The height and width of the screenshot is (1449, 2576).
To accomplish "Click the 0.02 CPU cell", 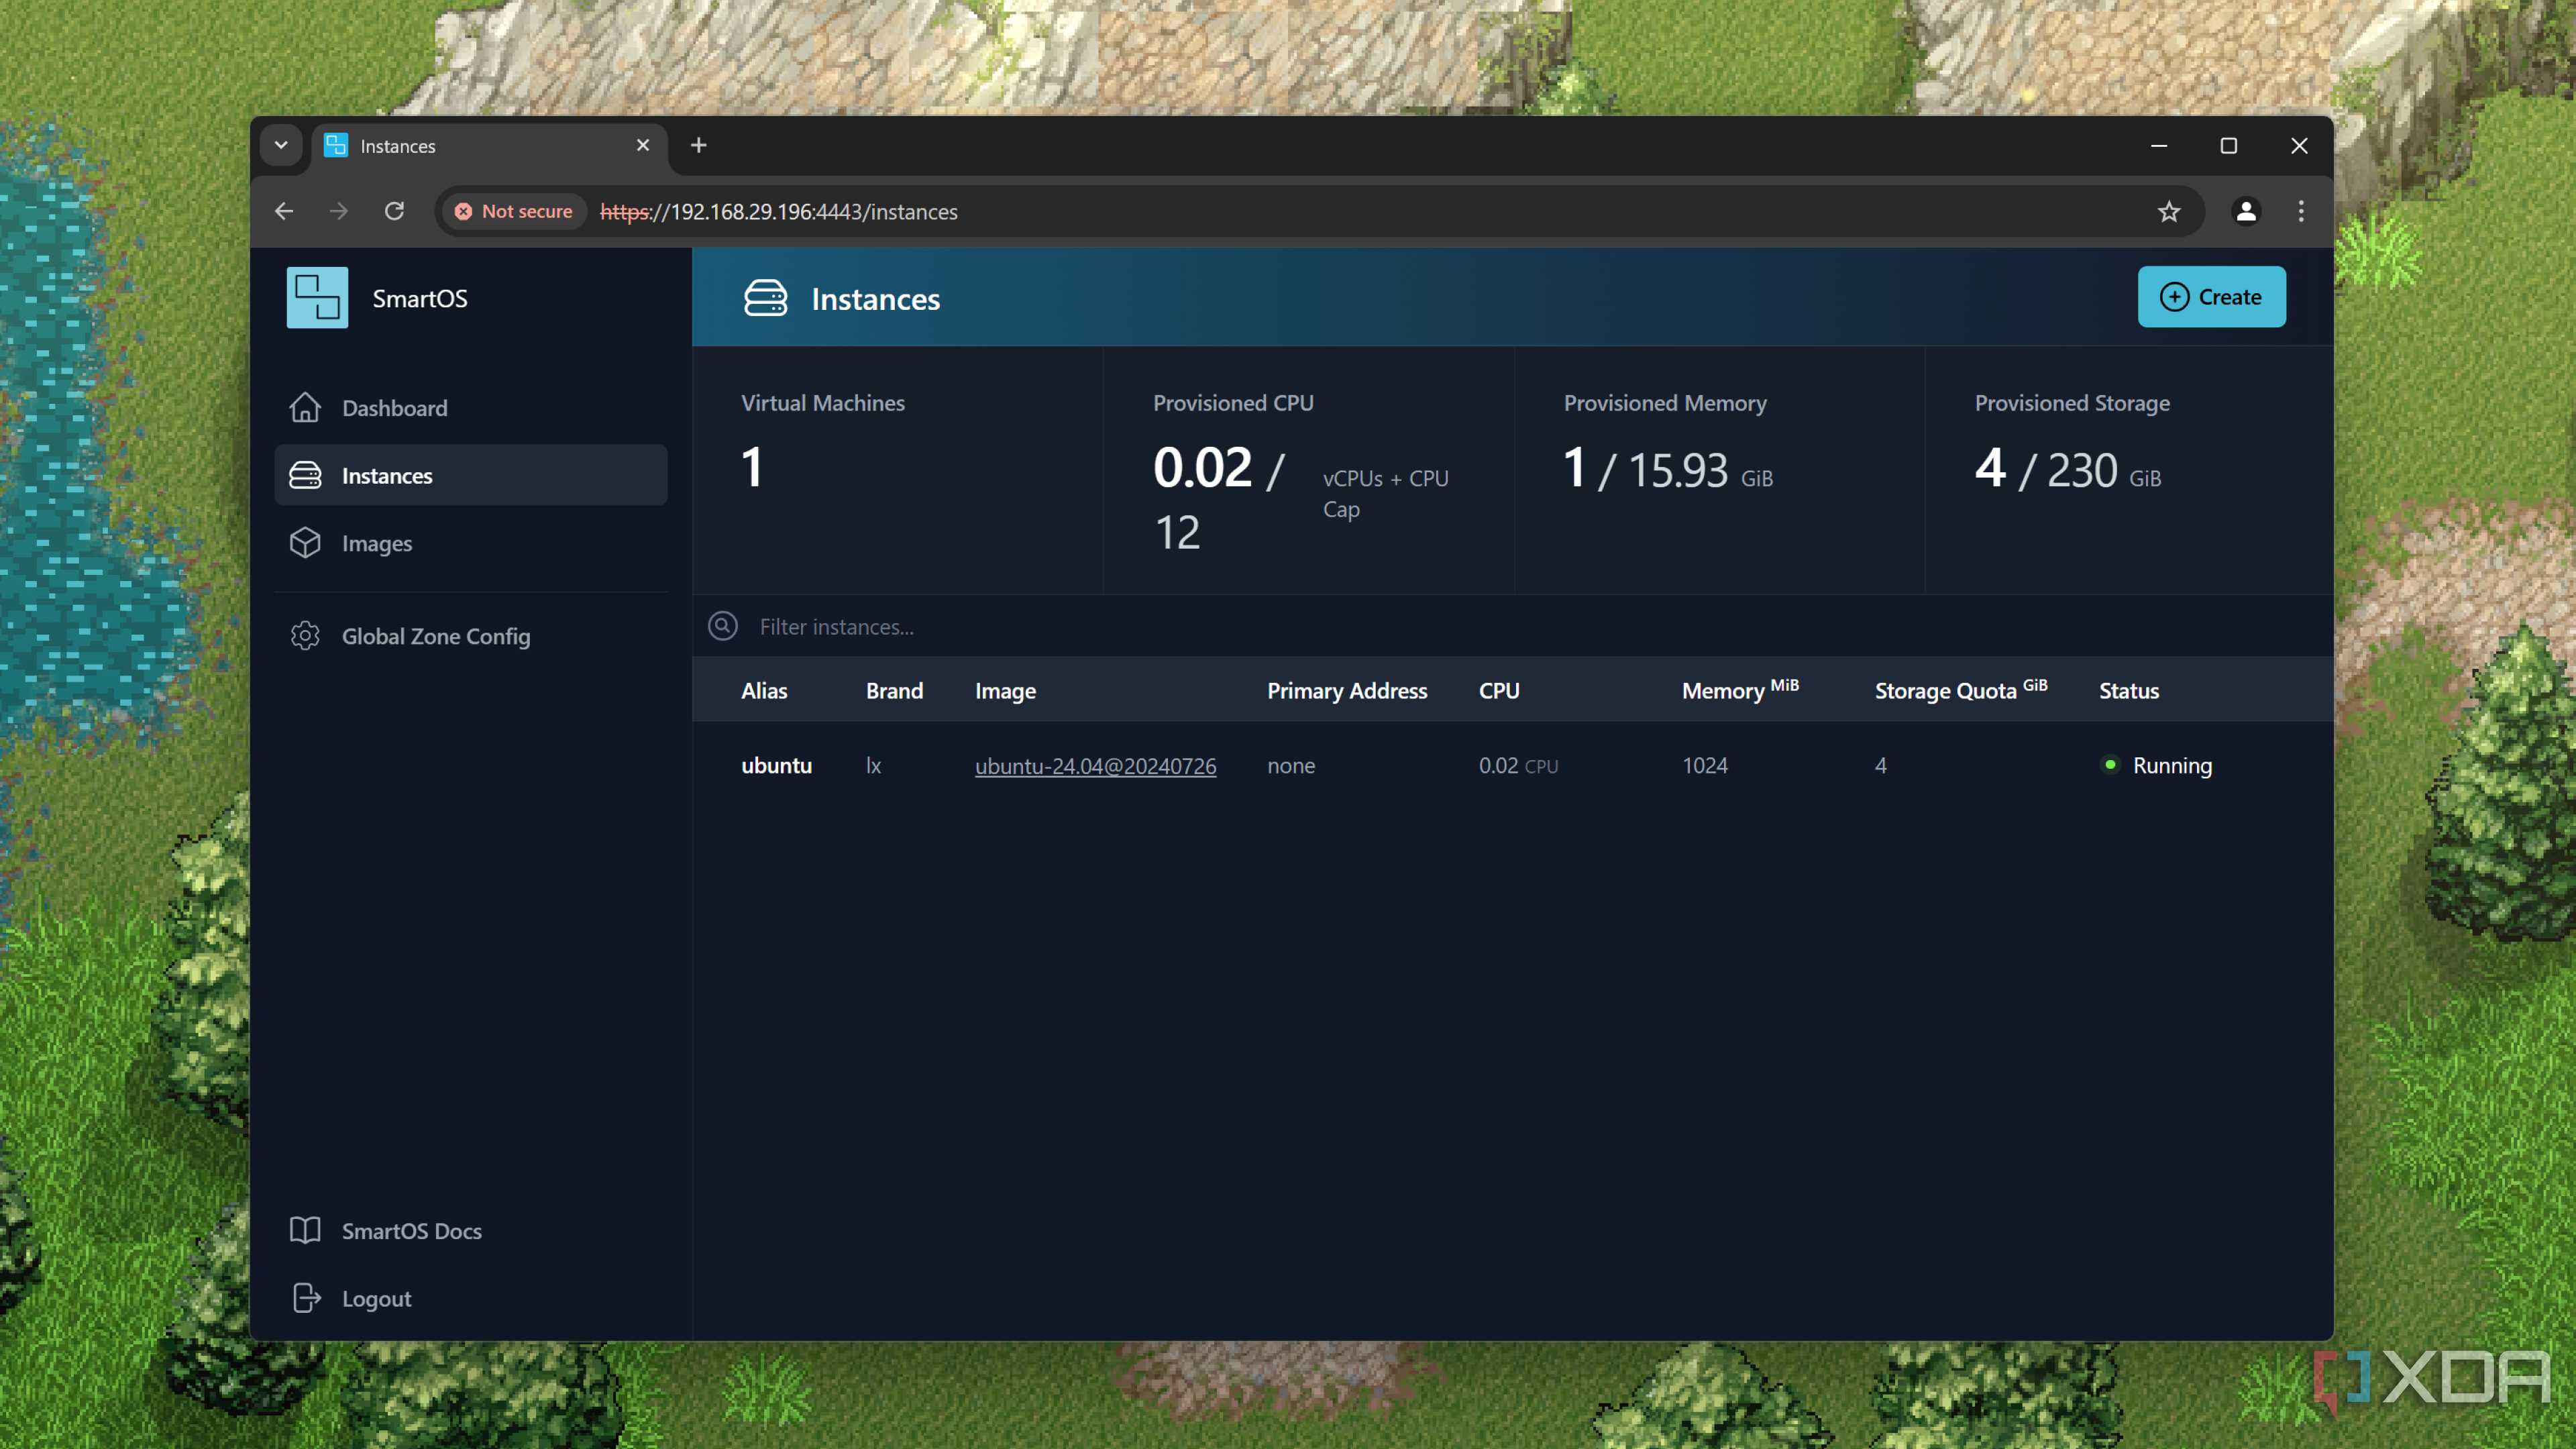I will pyautogui.click(x=1518, y=765).
